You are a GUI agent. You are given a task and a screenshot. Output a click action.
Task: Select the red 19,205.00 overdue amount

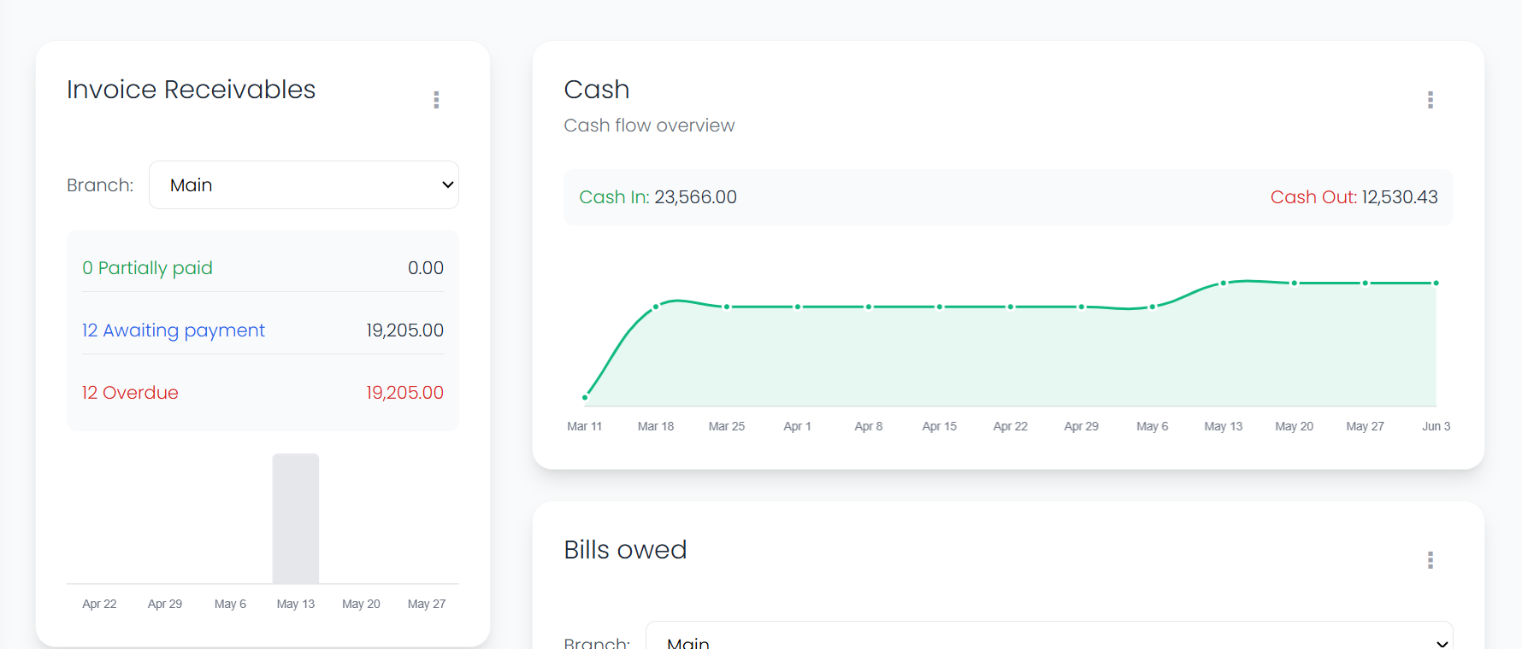[405, 393]
